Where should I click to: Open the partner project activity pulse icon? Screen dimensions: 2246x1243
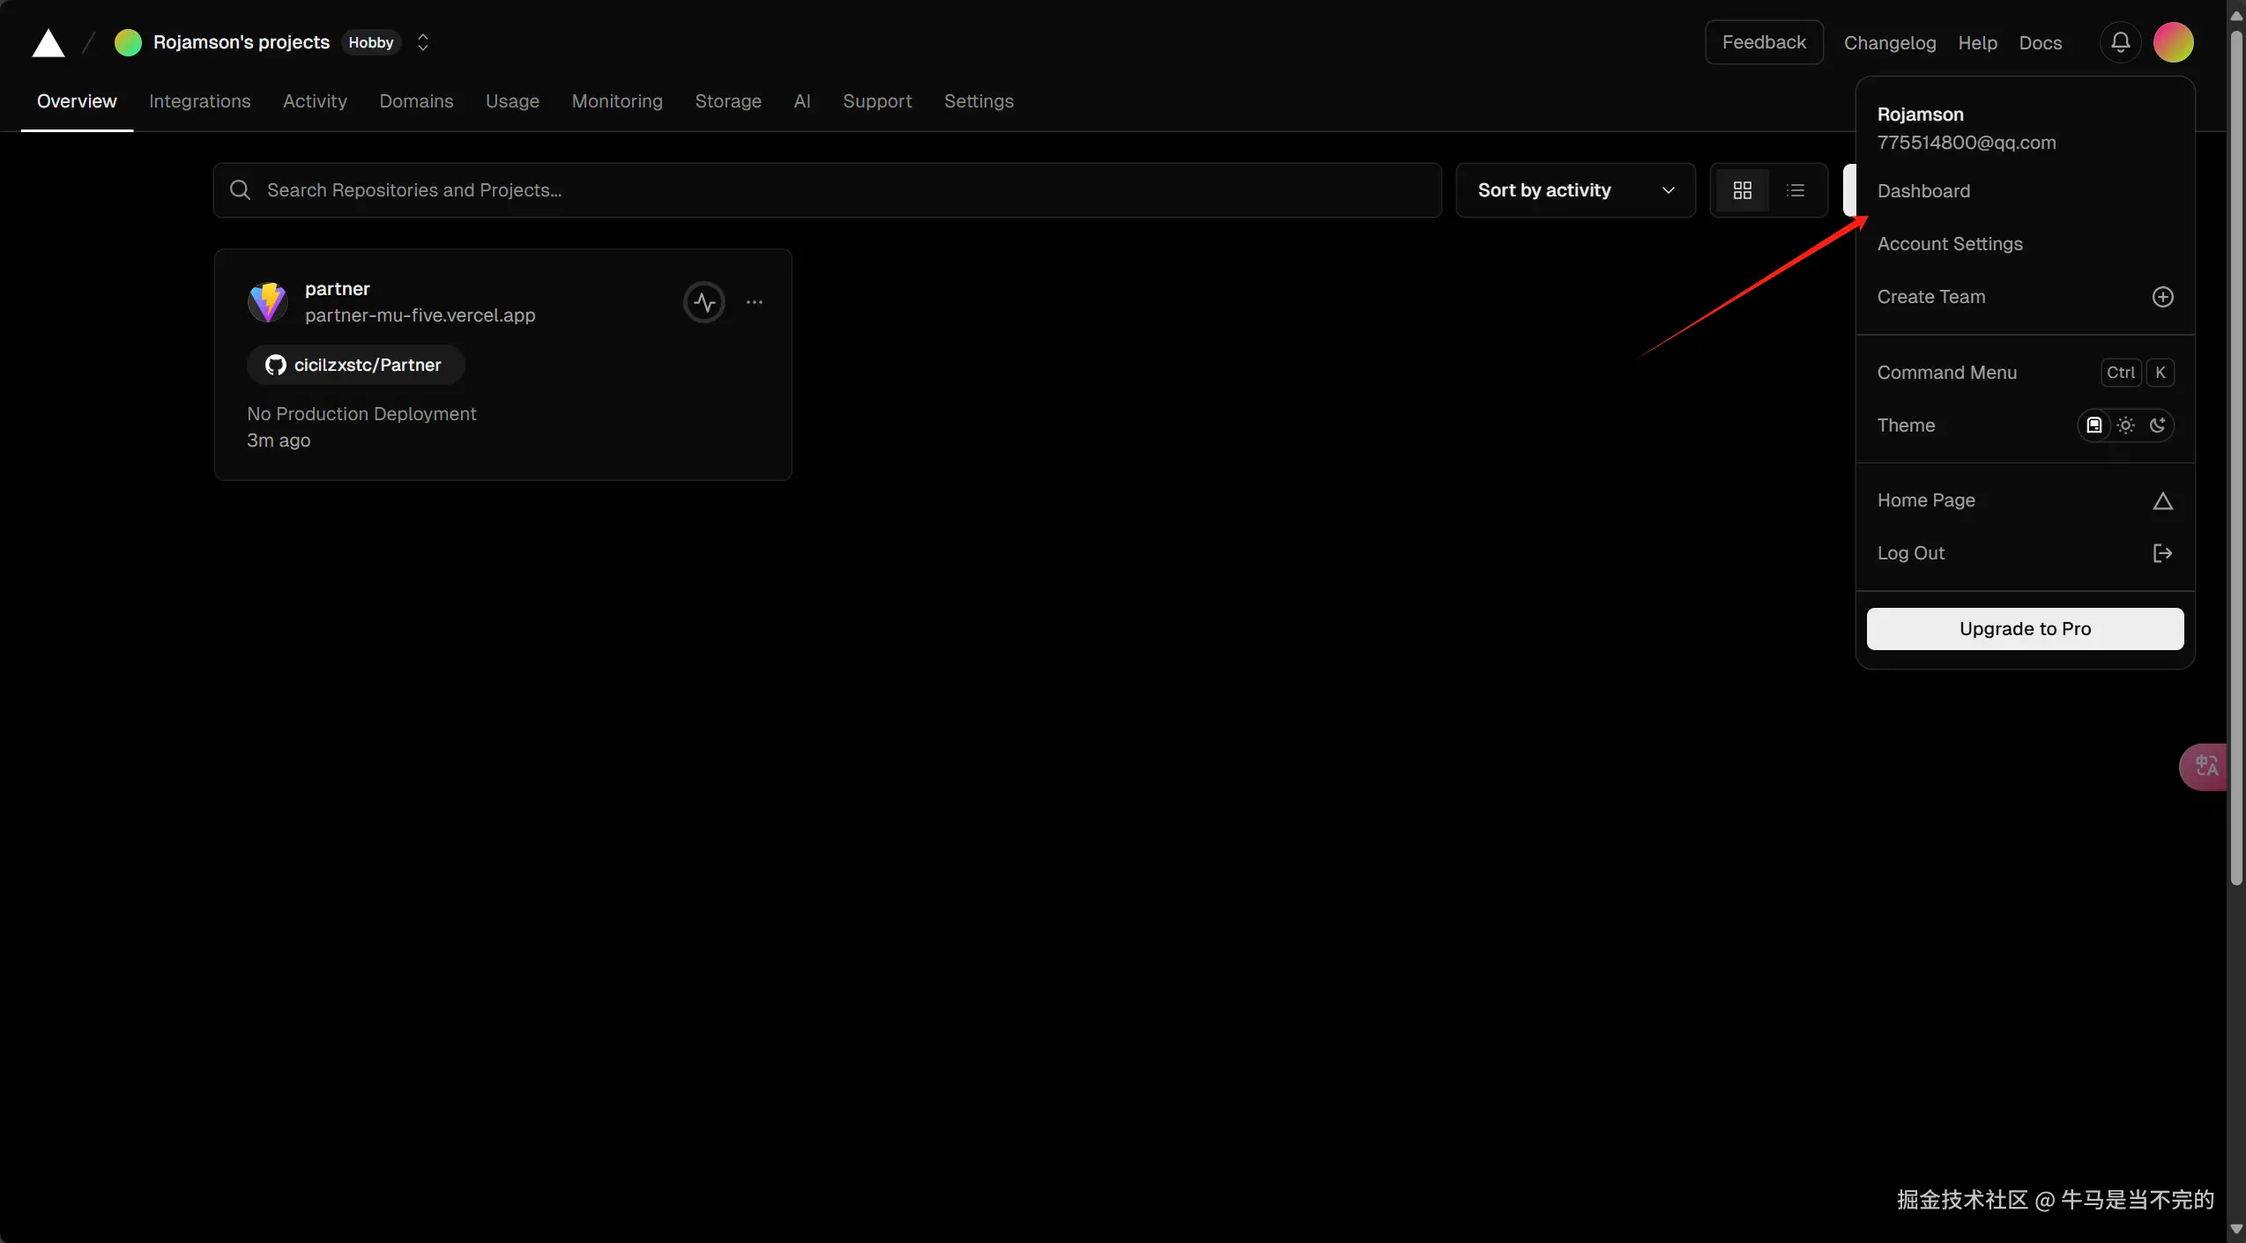click(704, 302)
